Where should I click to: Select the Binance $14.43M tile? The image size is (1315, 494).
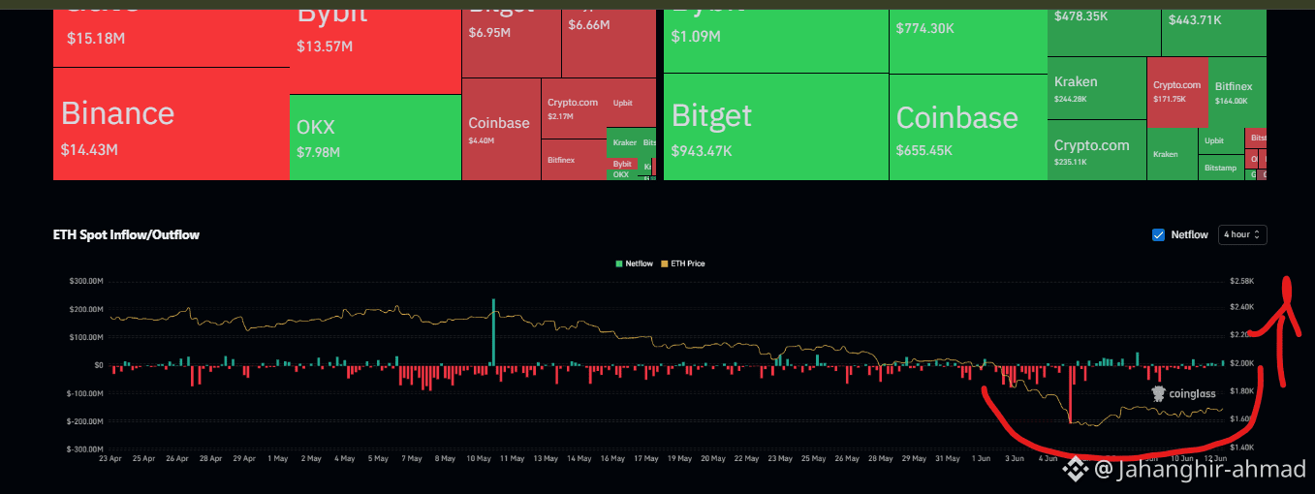(x=172, y=124)
